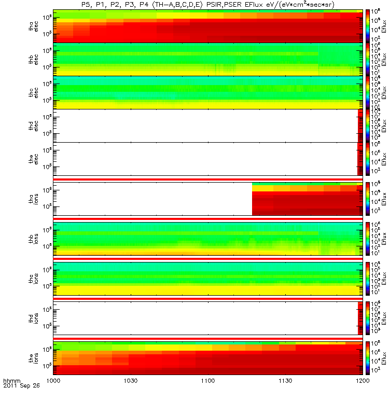Click the thb ions spectrogram panel
389x415 pixels.
click(208, 239)
